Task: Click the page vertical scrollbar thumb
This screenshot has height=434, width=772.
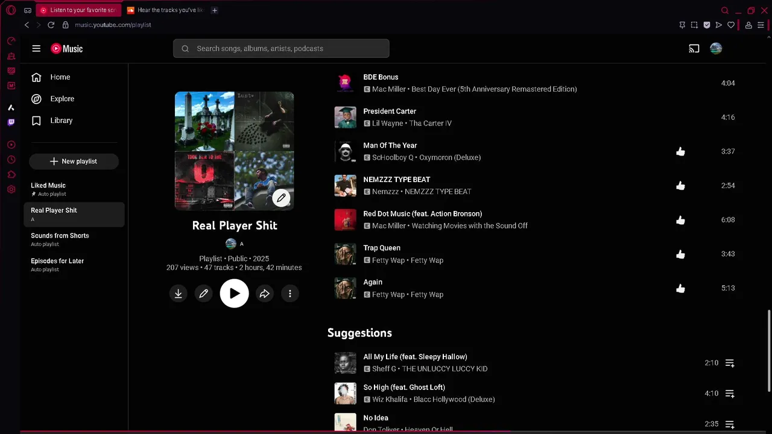Action: tap(768, 351)
